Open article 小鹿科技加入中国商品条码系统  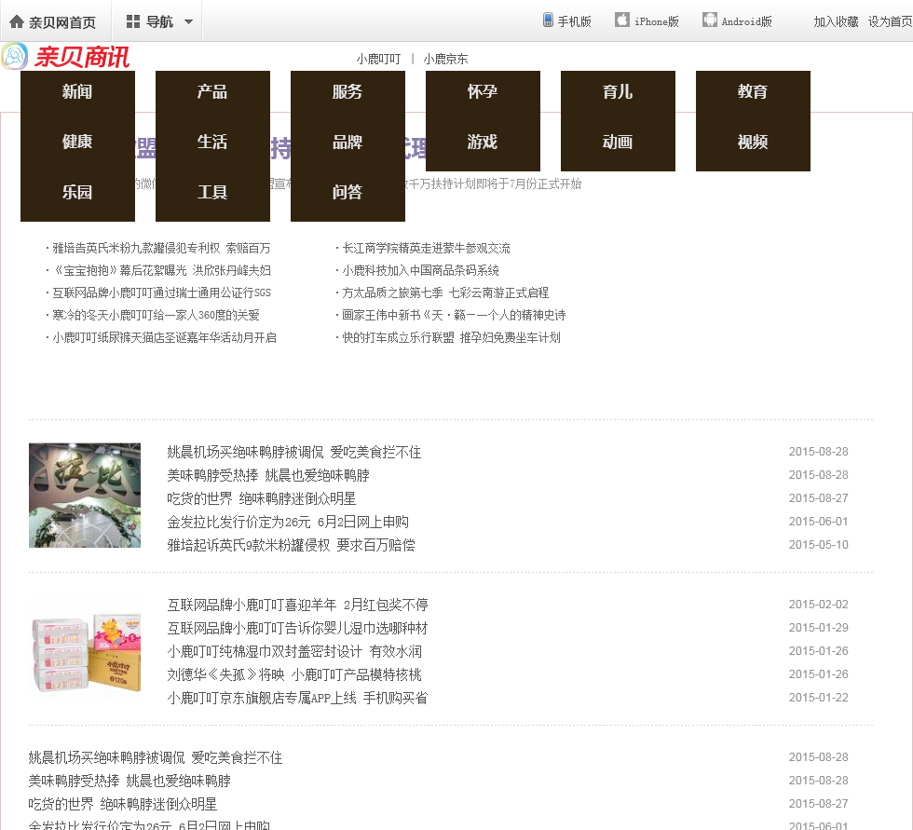click(x=420, y=271)
